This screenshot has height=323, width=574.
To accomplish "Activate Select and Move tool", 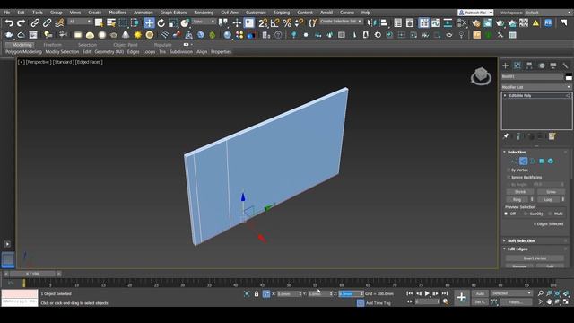I will (x=149, y=23).
